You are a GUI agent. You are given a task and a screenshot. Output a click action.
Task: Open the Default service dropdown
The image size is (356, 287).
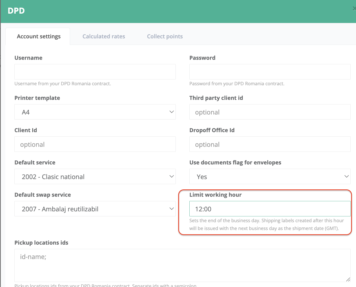[95, 177]
